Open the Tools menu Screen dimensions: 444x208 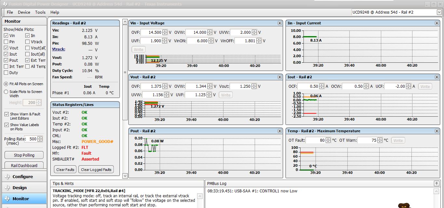click(x=40, y=12)
